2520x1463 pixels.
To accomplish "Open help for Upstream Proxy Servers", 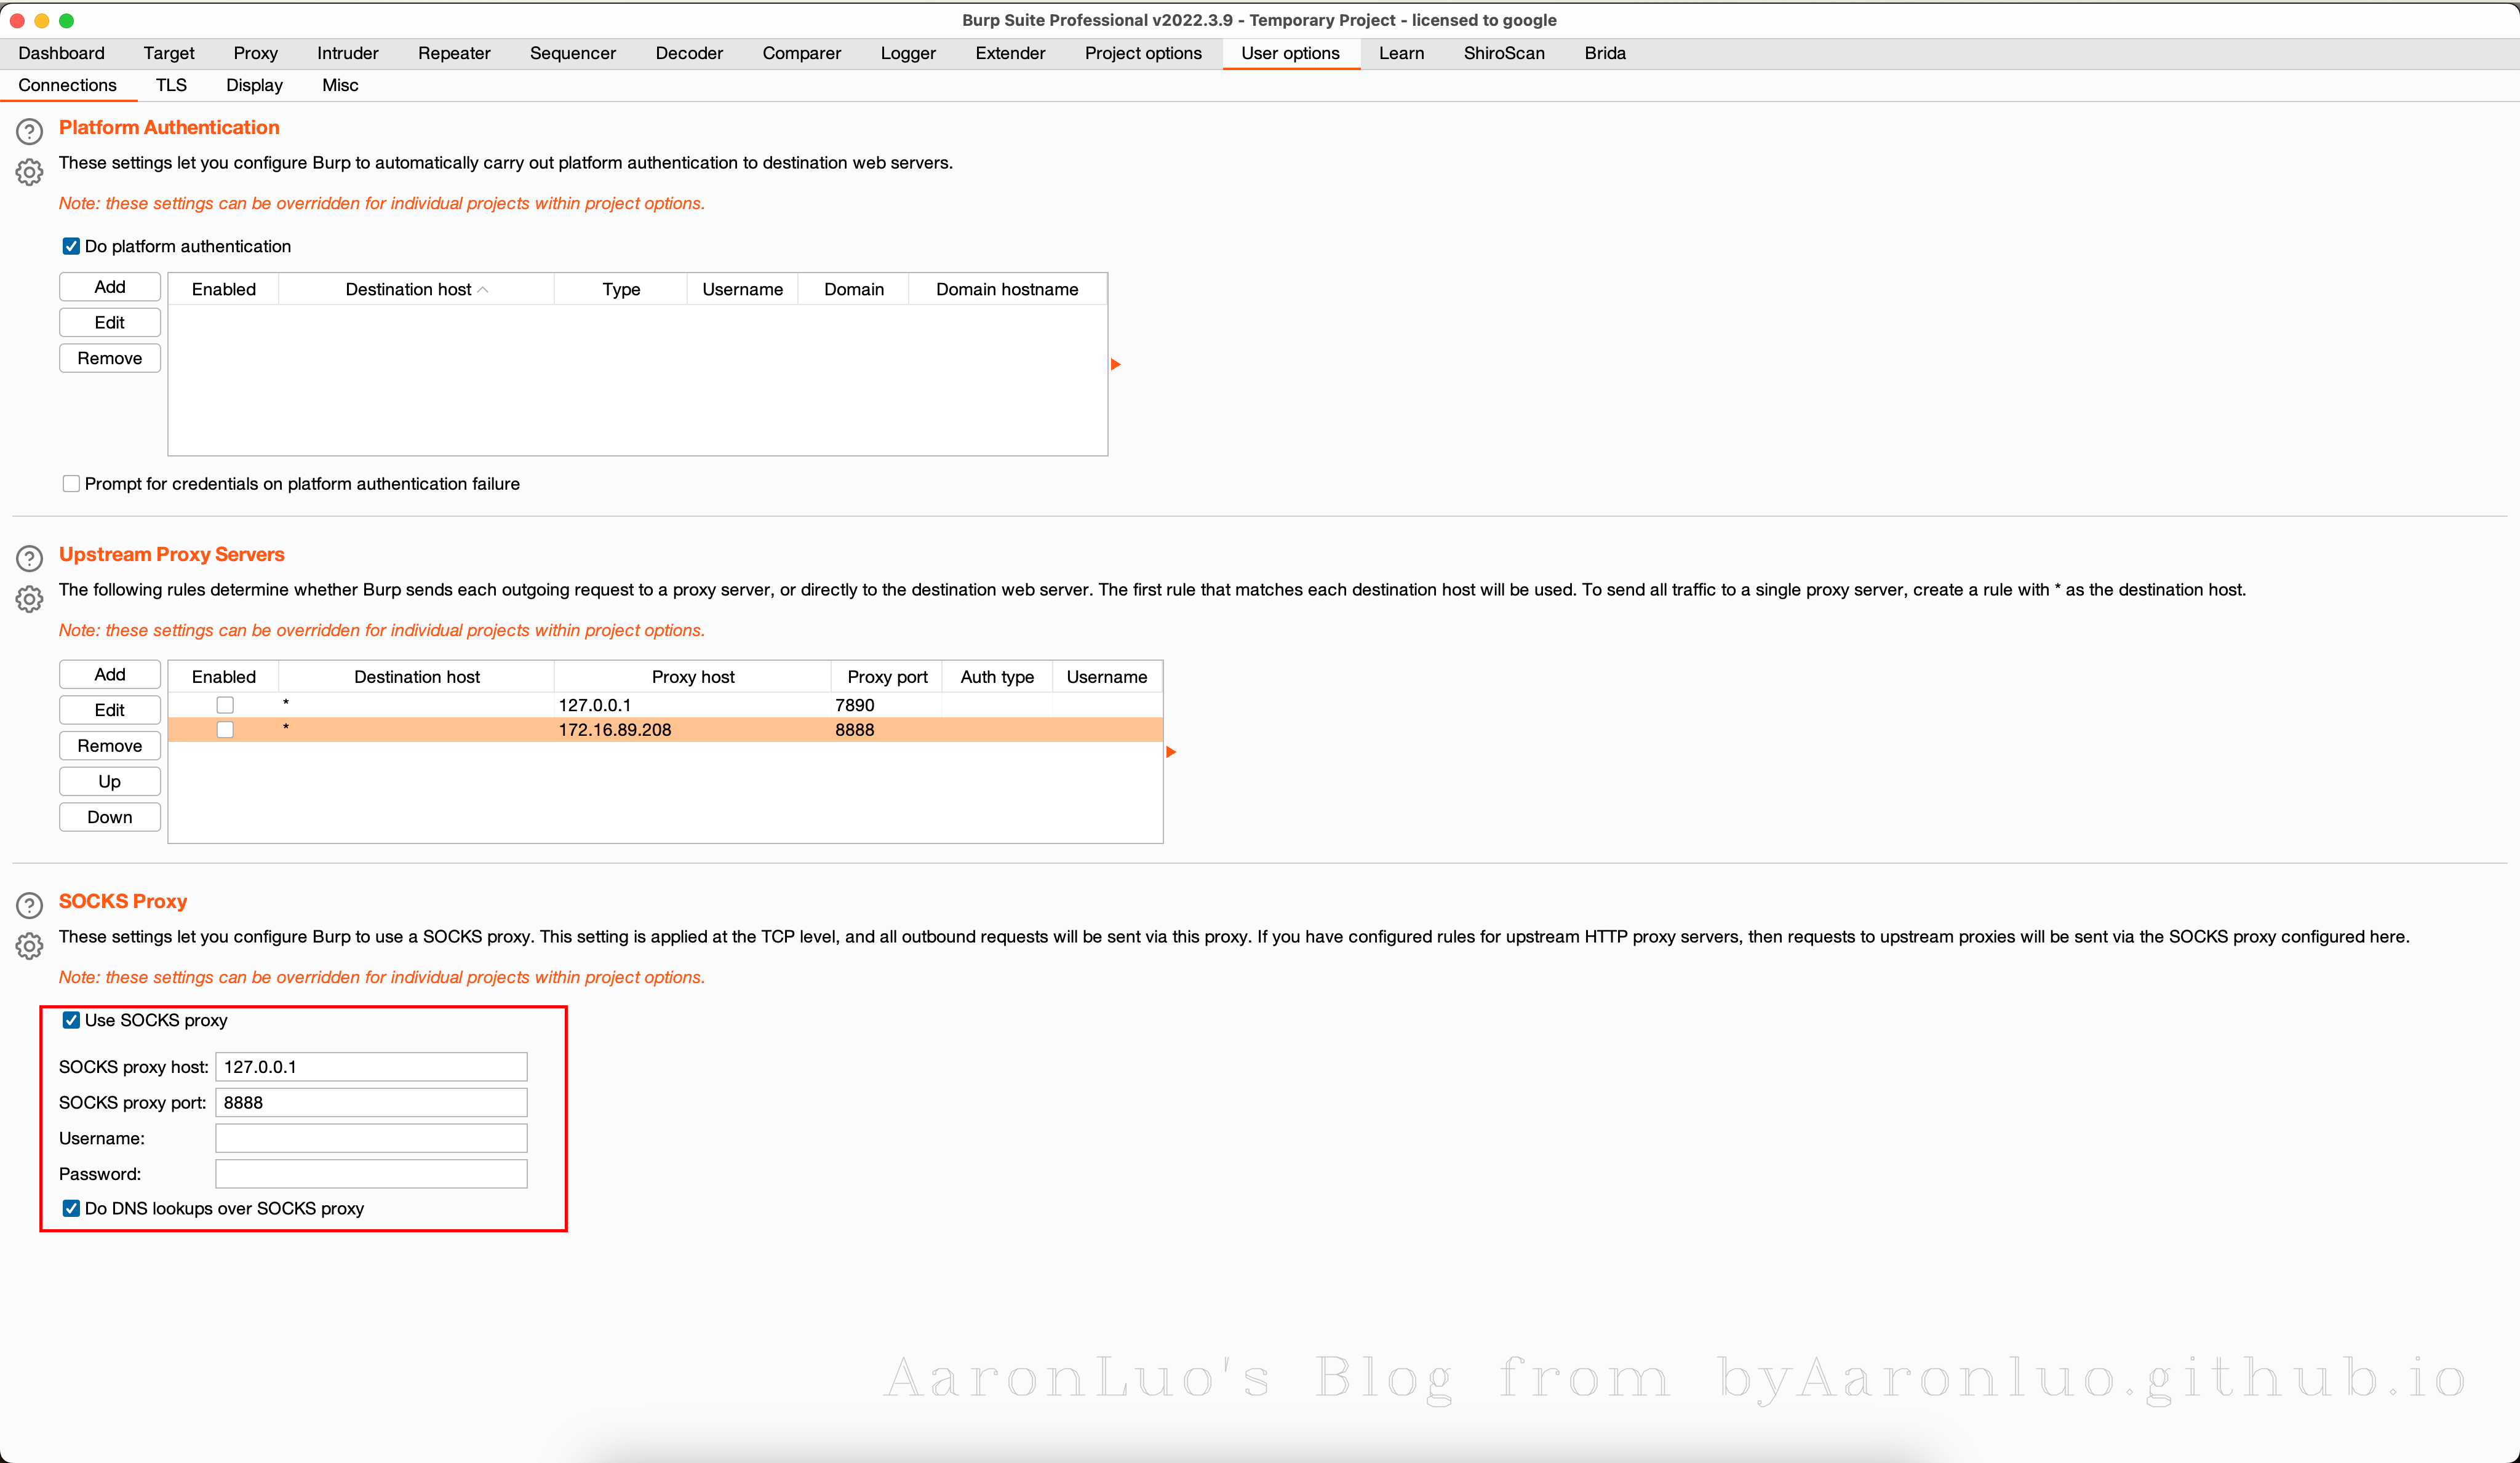I will coord(29,558).
